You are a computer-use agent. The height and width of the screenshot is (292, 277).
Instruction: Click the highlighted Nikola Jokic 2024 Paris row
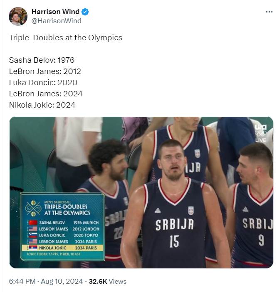(x=62, y=248)
